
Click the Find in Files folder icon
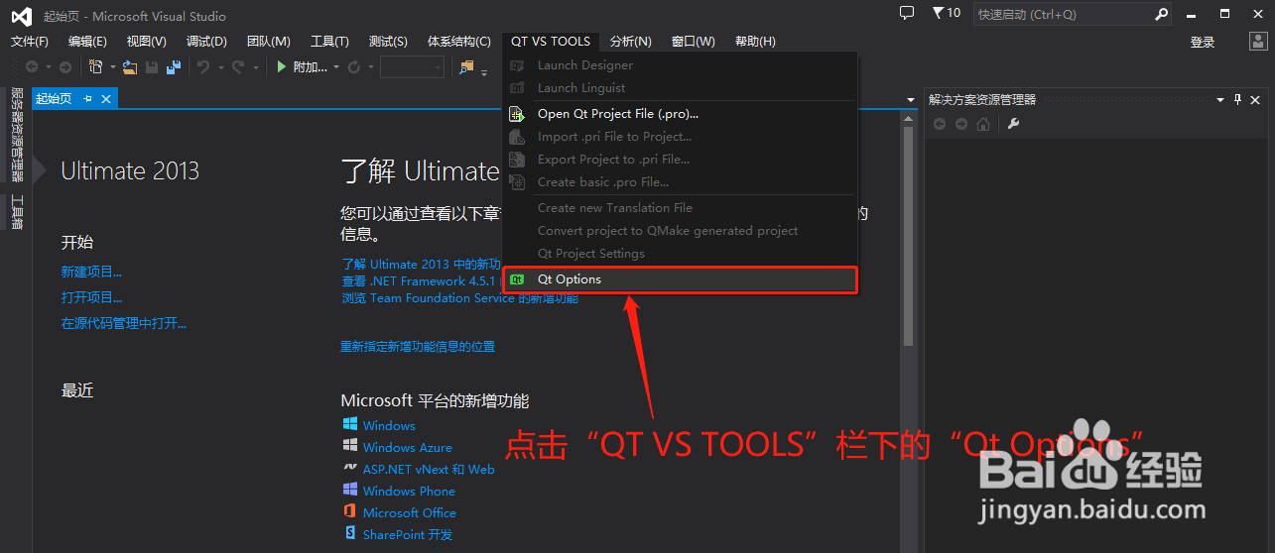coord(466,67)
